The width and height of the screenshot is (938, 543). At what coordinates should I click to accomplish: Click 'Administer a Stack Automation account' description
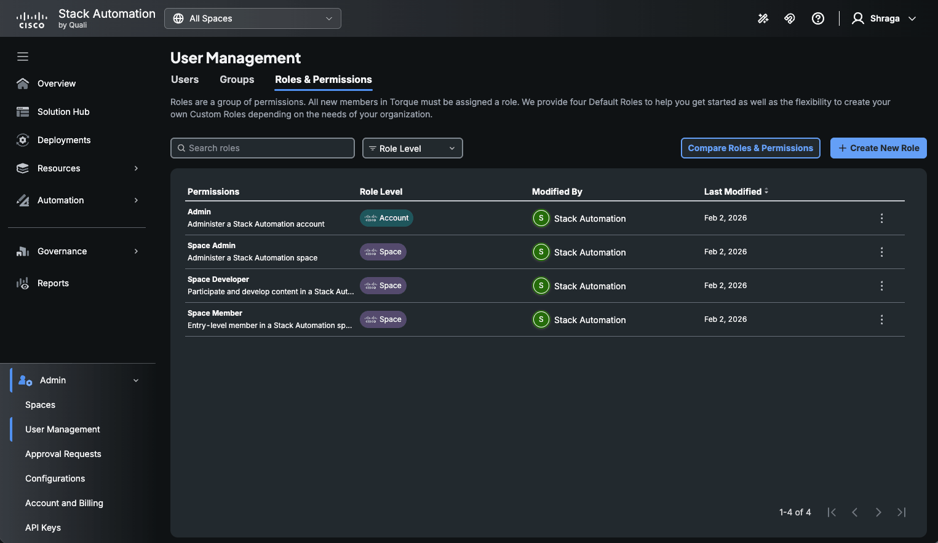pos(256,224)
